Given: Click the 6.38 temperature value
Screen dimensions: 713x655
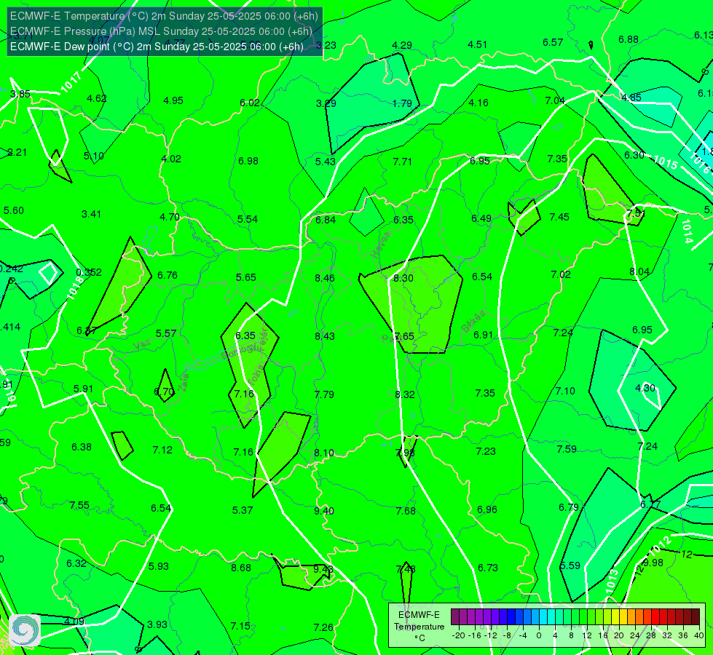Looking at the screenshot, I should click(x=82, y=448).
